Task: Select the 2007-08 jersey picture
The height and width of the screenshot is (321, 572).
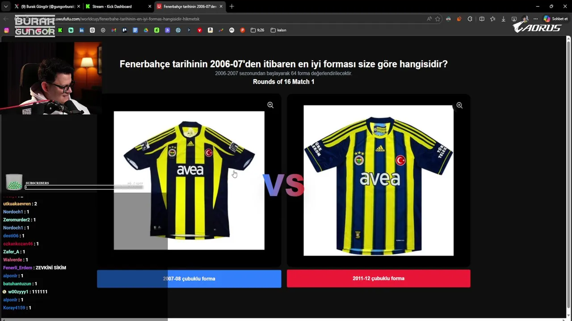Action: (x=189, y=181)
